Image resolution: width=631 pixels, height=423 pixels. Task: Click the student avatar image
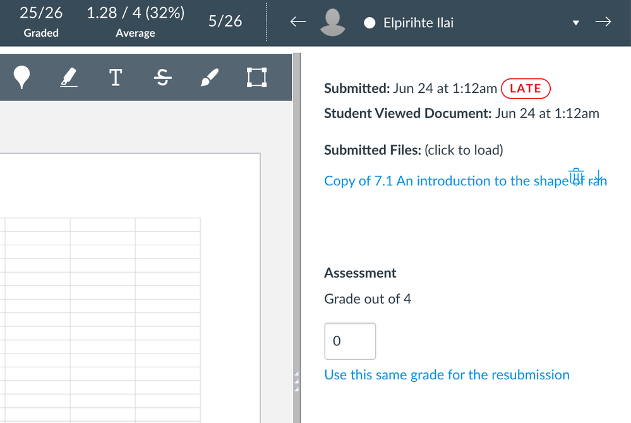pos(333,22)
